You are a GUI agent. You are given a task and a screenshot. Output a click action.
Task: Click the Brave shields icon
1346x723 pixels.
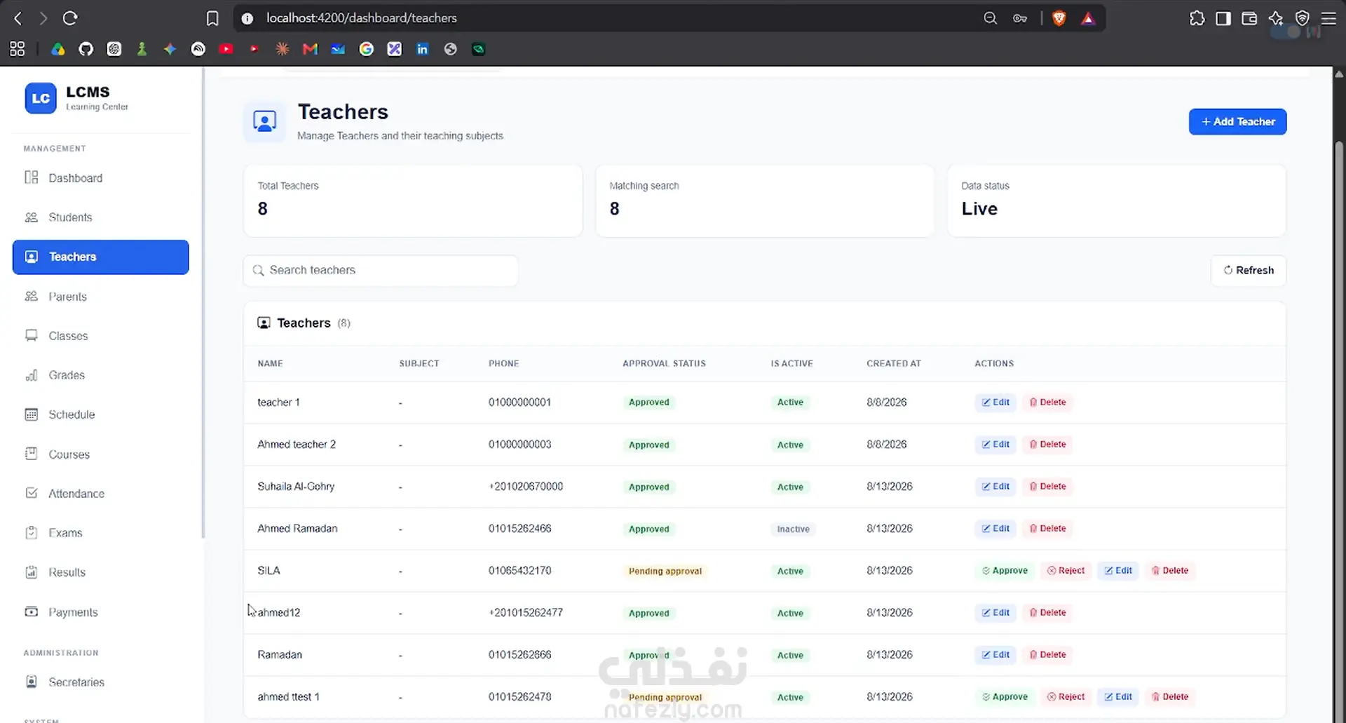pos(1059,18)
